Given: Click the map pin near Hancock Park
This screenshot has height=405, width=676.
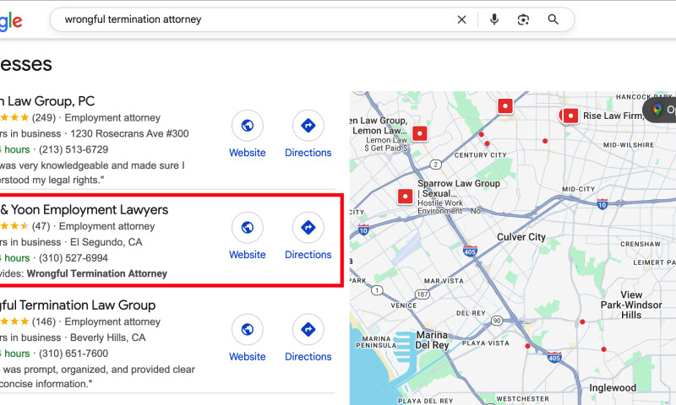Looking at the screenshot, I should (x=505, y=106).
